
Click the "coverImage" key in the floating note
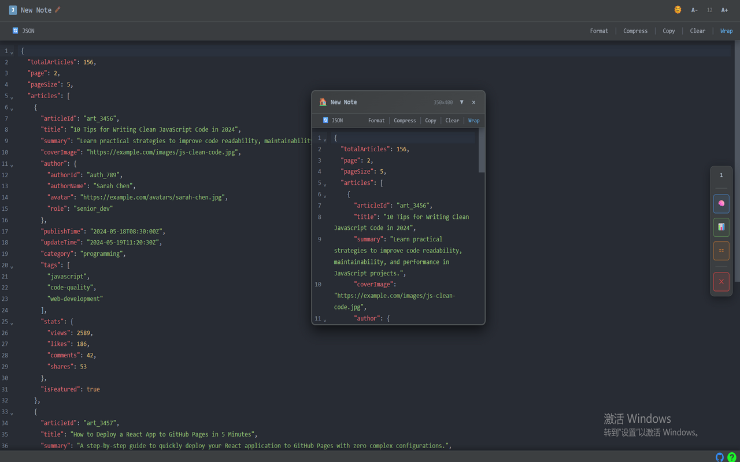(373, 284)
